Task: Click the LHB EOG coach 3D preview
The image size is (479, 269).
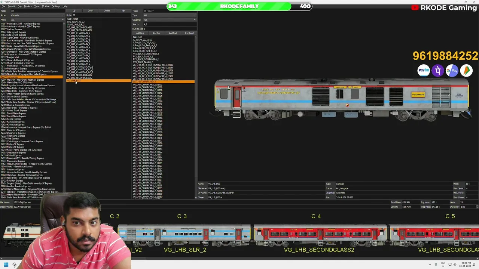Action: tap(342, 100)
